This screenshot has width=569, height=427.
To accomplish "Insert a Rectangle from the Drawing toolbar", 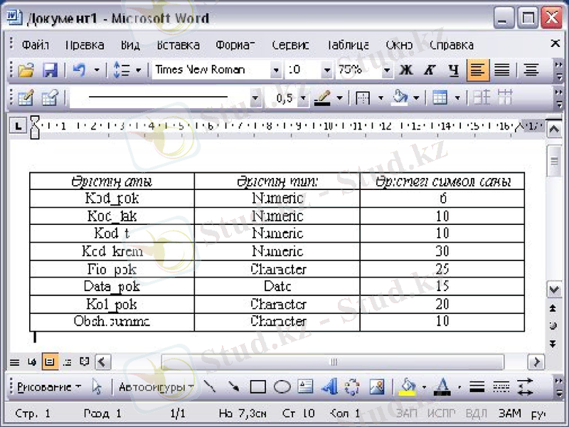I will 259,386.
